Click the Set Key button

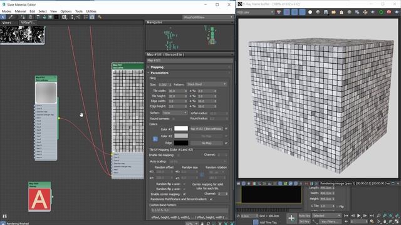click(305, 221)
